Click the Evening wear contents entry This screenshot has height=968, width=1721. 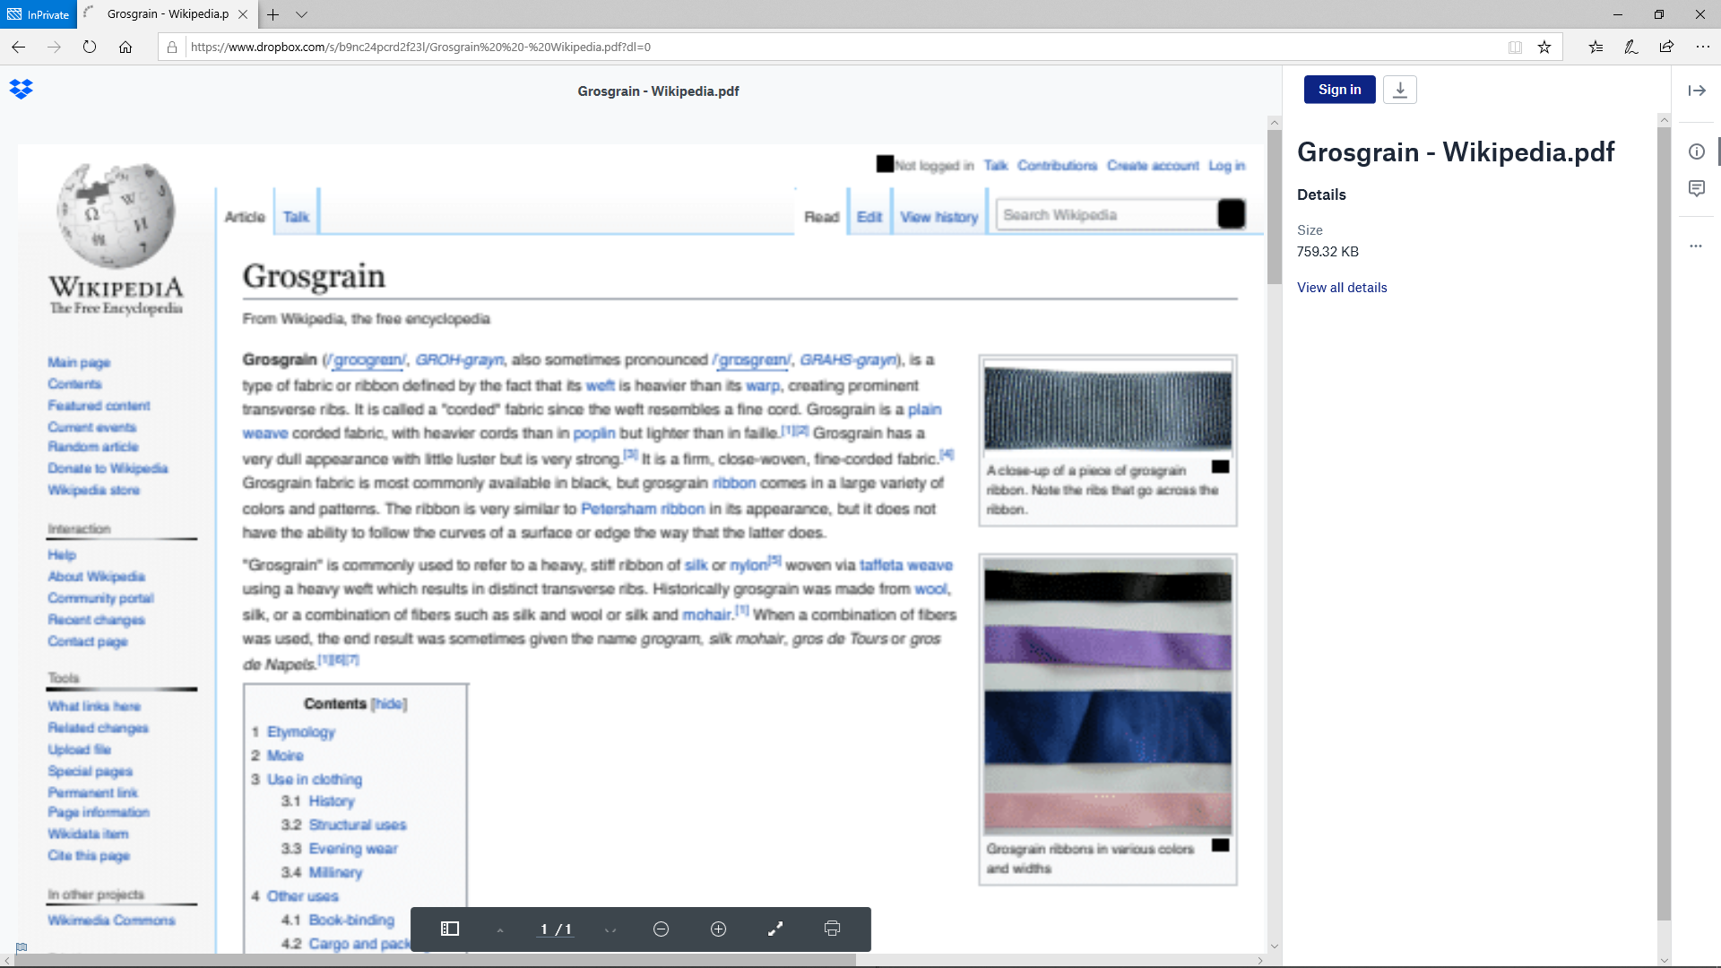353,849
